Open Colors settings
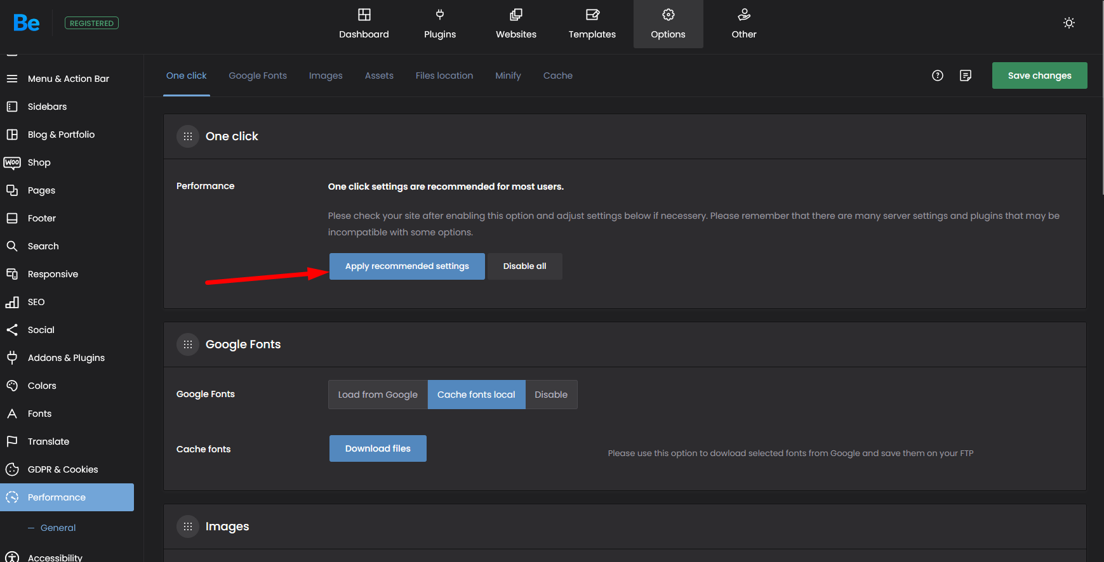 (x=67, y=386)
